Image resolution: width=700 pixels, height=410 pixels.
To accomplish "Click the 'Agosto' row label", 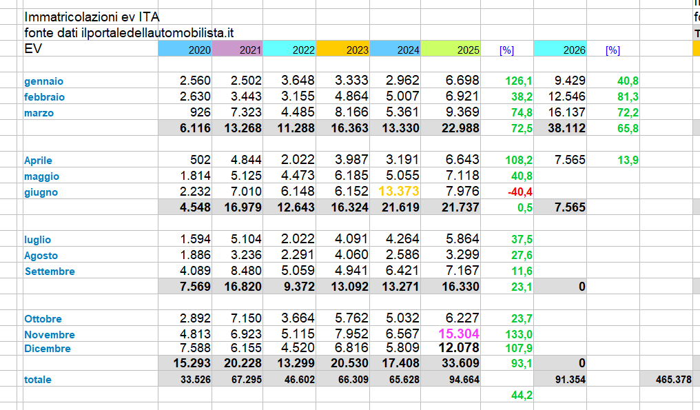I will [41, 256].
